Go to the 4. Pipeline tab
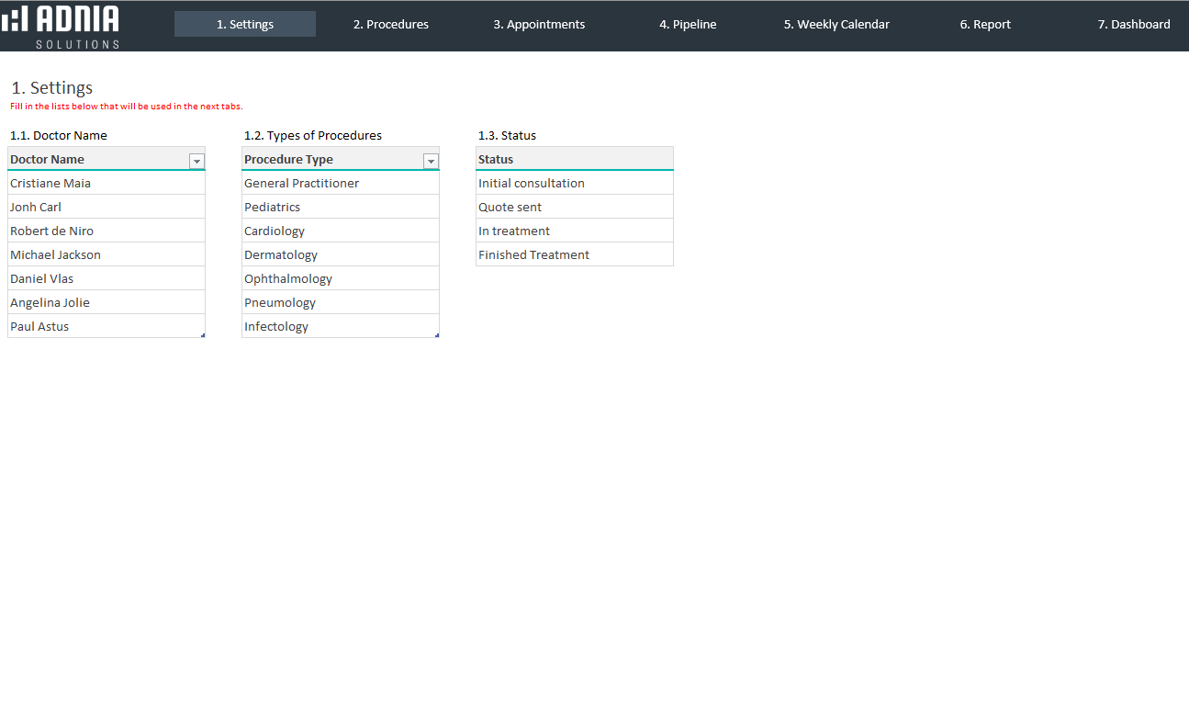 pyautogui.click(x=688, y=25)
